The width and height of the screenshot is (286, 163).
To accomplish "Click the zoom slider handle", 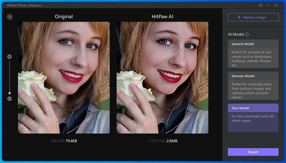I will point(10,93).
